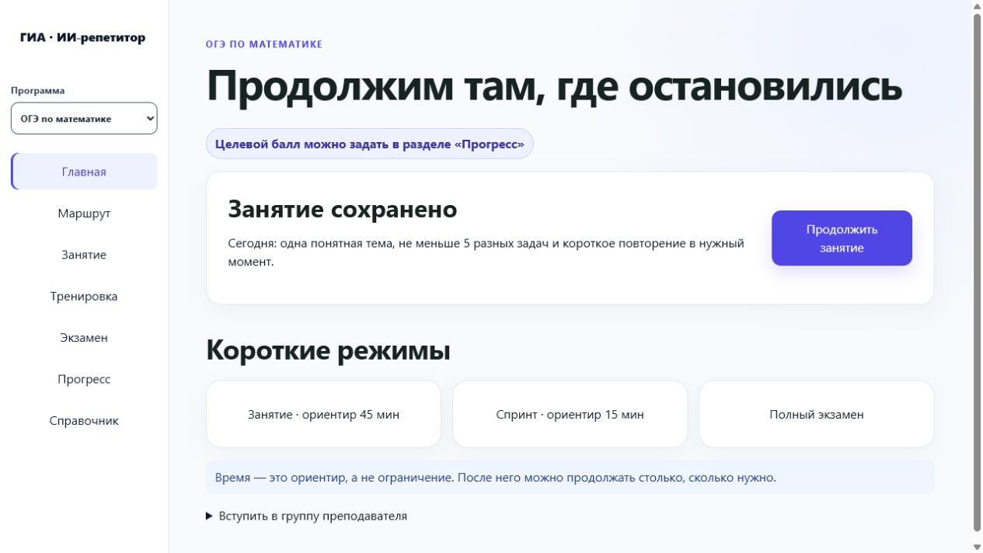This screenshot has width=983, height=553.
Task: Click the Время — это ориентир note
Action: tap(570, 477)
